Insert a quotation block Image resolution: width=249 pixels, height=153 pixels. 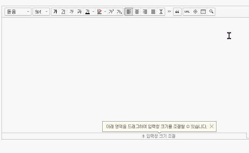(177, 12)
